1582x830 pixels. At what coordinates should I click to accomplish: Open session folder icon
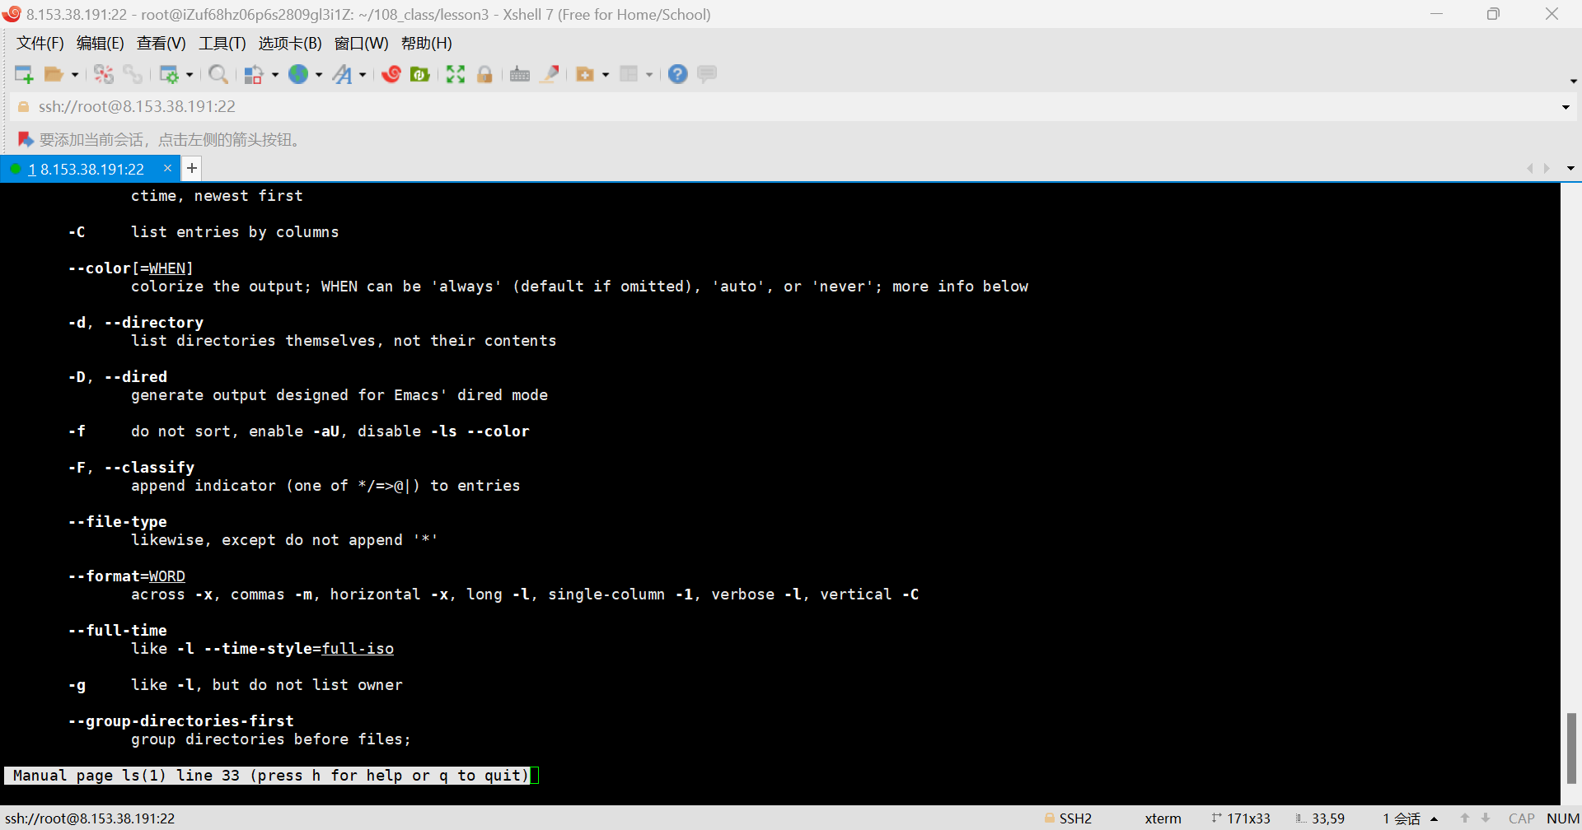click(x=54, y=75)
